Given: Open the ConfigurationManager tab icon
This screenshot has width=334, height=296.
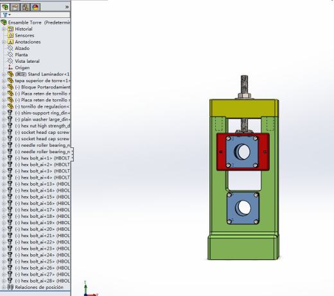Looking at the screenshot, I should click(26, 7).
